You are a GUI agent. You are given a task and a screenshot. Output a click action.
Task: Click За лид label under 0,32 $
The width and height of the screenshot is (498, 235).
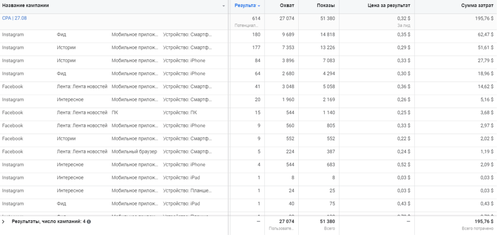coord(404,26)
